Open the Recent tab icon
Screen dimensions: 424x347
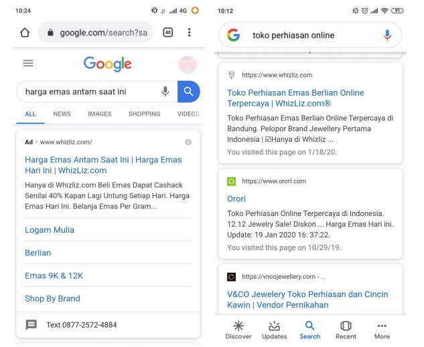[x=346, y=326]
